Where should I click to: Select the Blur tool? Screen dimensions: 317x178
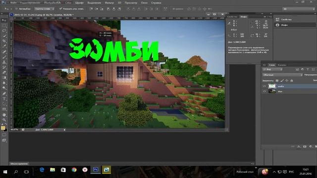[4, 83]
